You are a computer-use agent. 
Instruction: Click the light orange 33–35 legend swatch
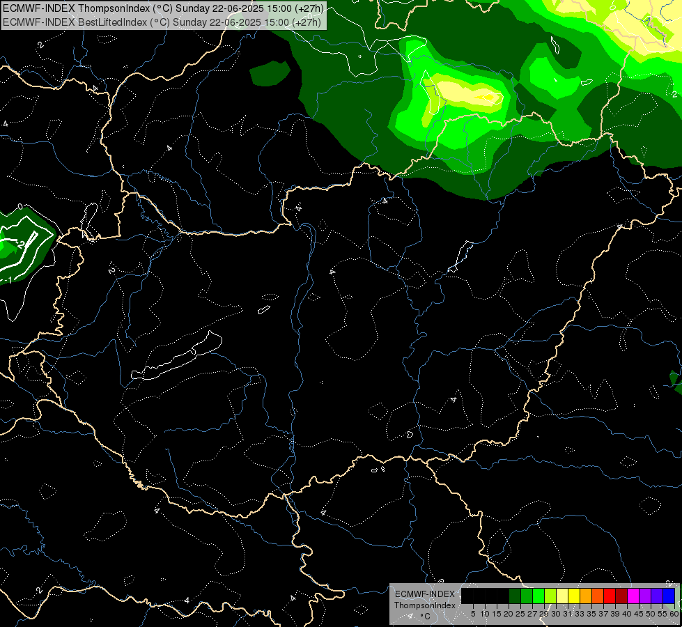[x=586, y=596]
